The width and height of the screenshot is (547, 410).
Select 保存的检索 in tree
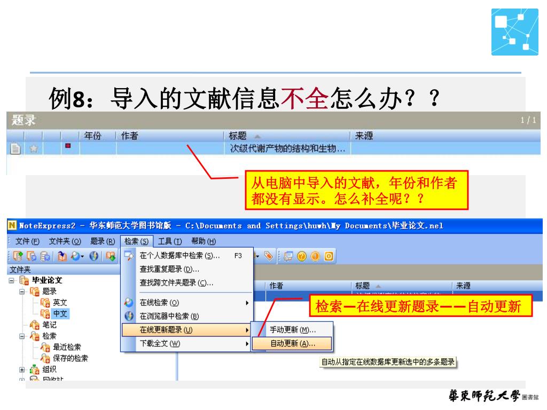tap(70, 358)
